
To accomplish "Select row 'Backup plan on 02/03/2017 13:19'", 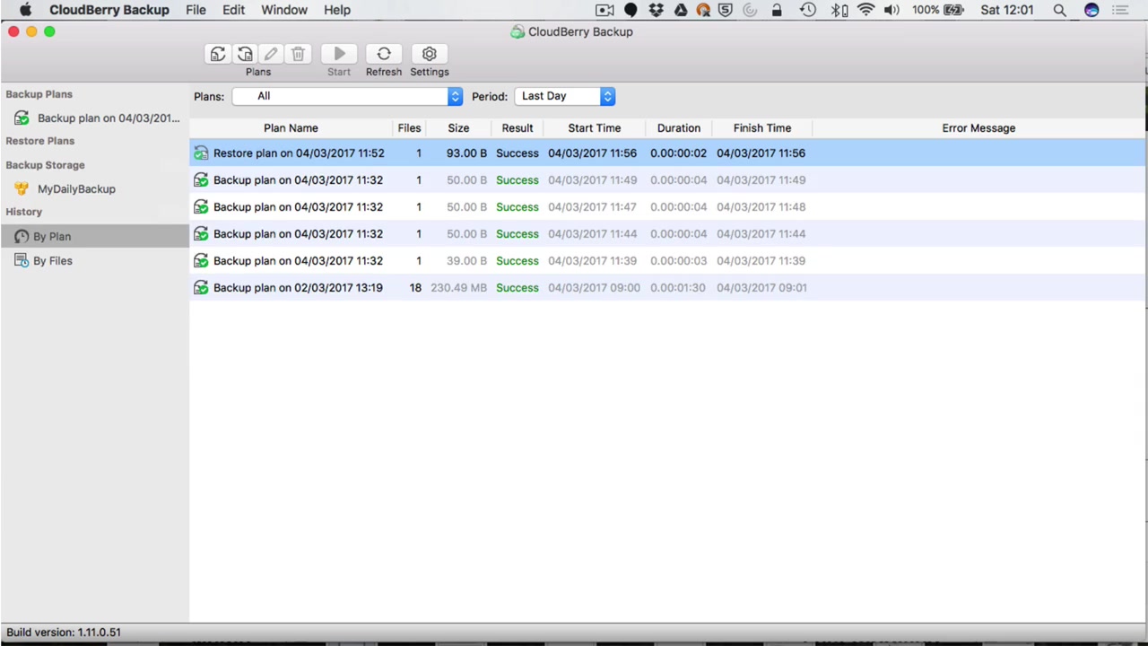I will pyautogui.click(x=667, y=288).
